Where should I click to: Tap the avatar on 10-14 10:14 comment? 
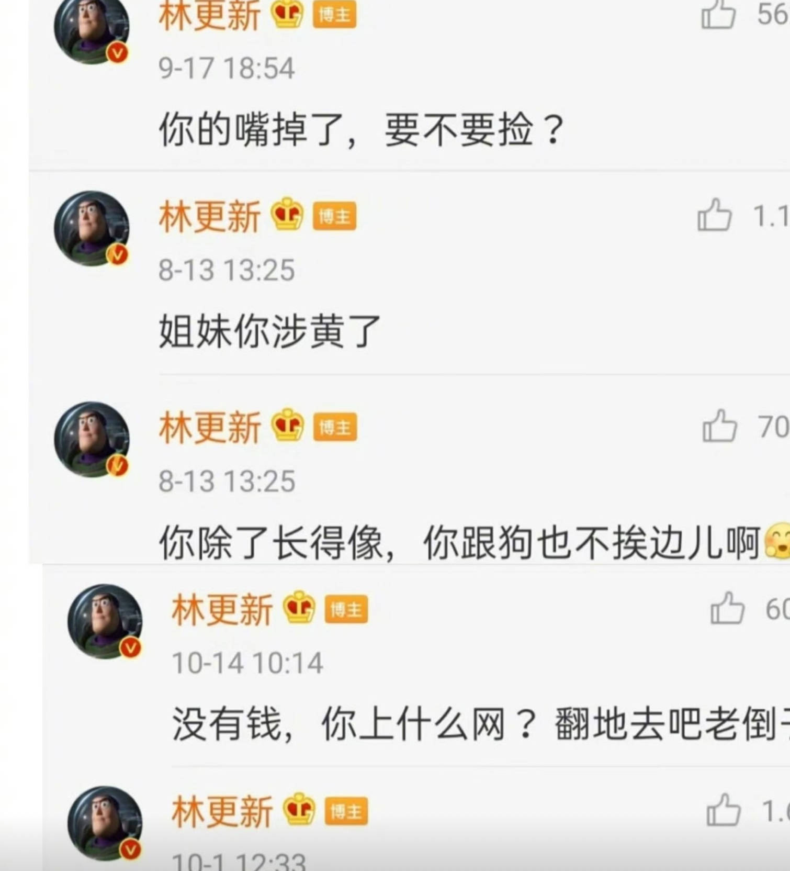[x=105, y=621]
